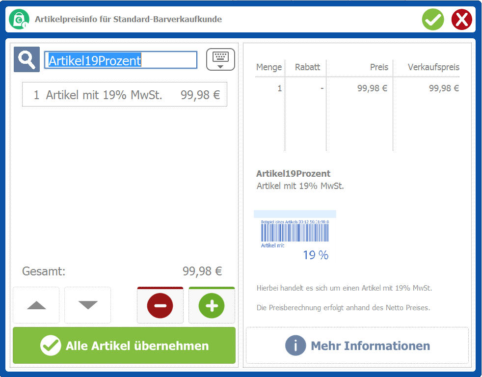Click the Rabatt column header
482x377 pixels.
[307, 67]
